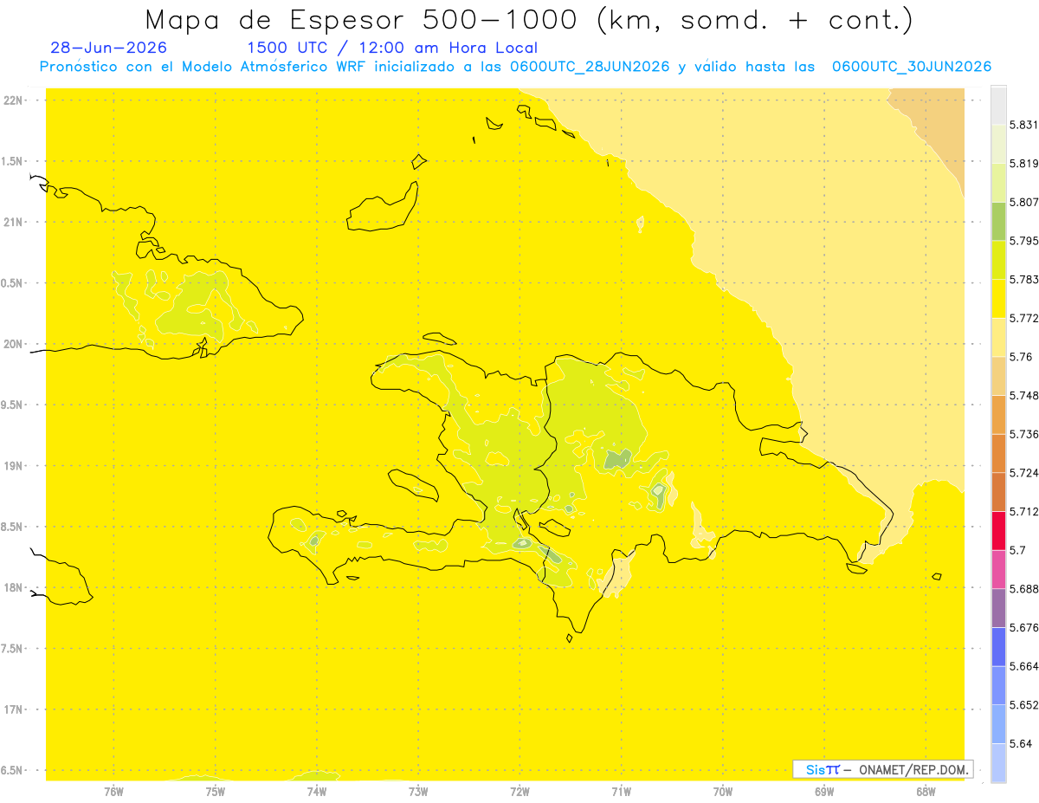Click the '0600UTC_28JUN2026' initialization timestamp
Viewport: 1039px width, 803px height.
pyautogui.click(x=590, y=67)
